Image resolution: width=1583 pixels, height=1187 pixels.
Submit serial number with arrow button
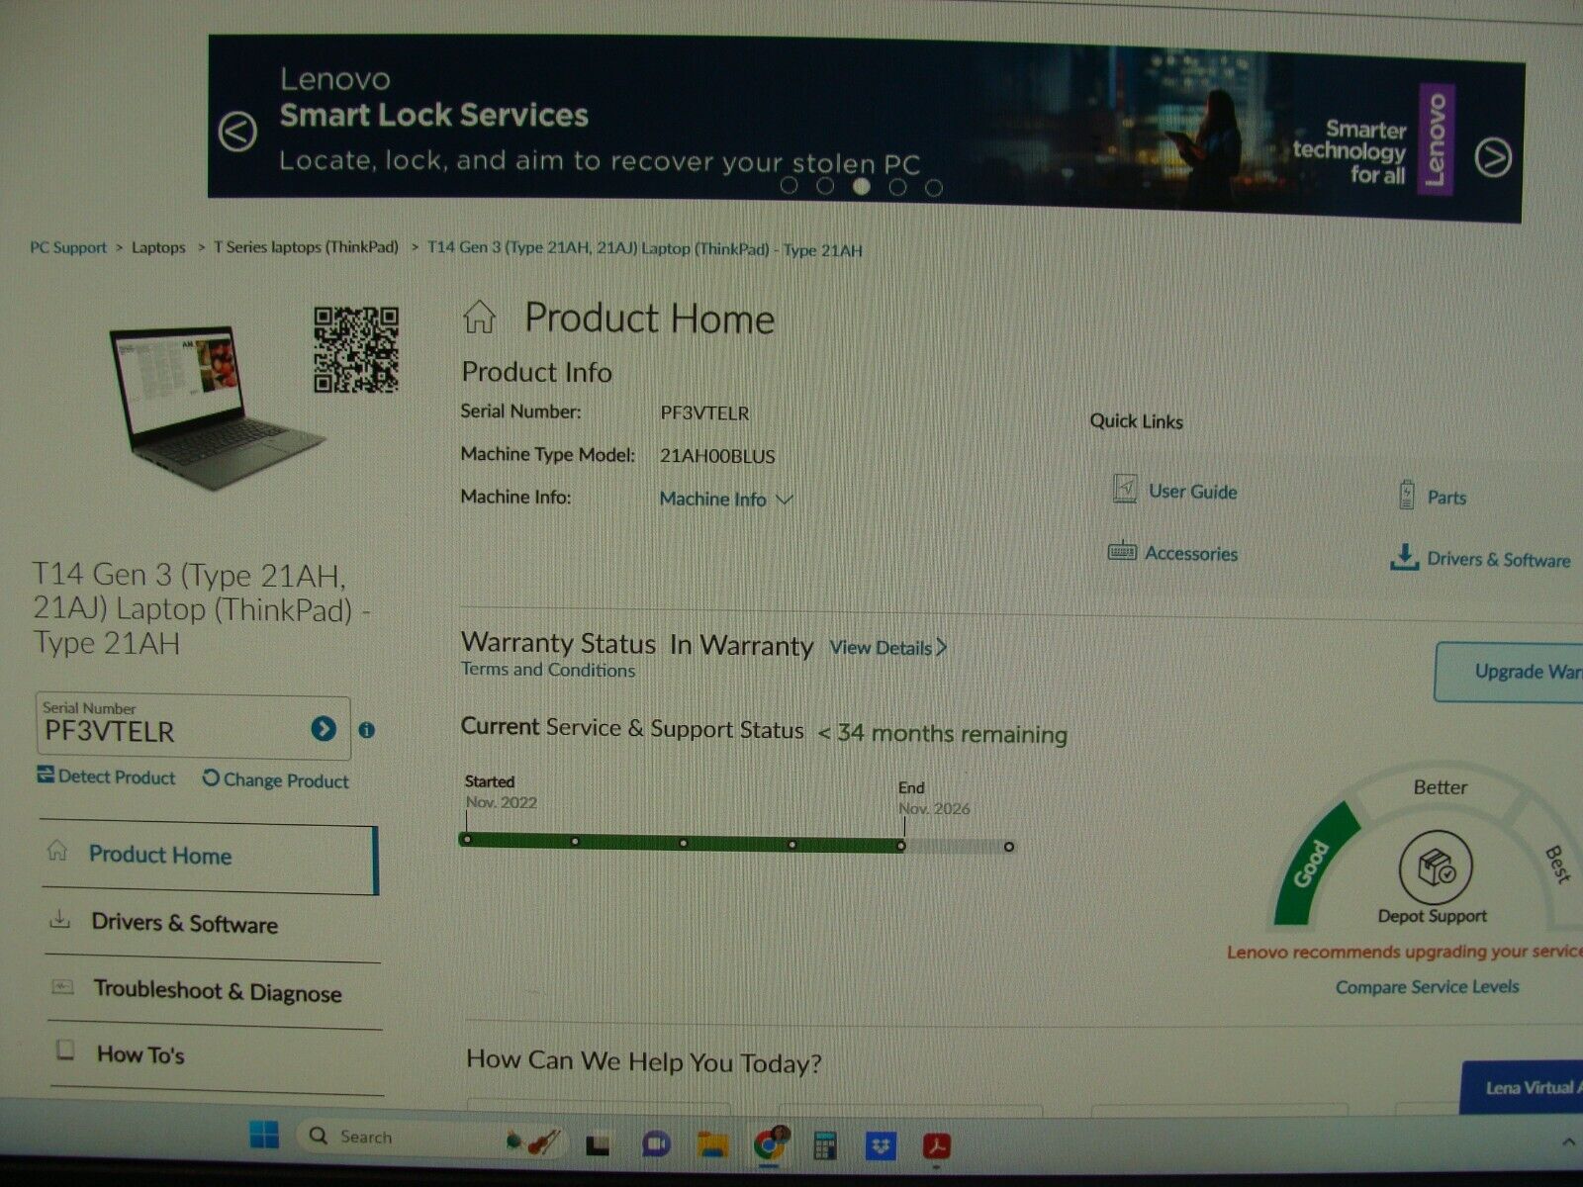point(324,730)
